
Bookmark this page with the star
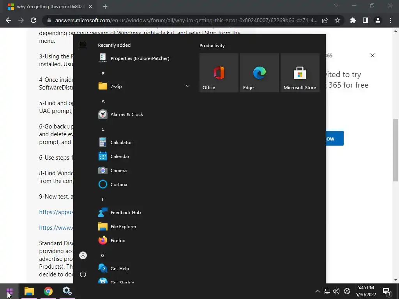337,20
